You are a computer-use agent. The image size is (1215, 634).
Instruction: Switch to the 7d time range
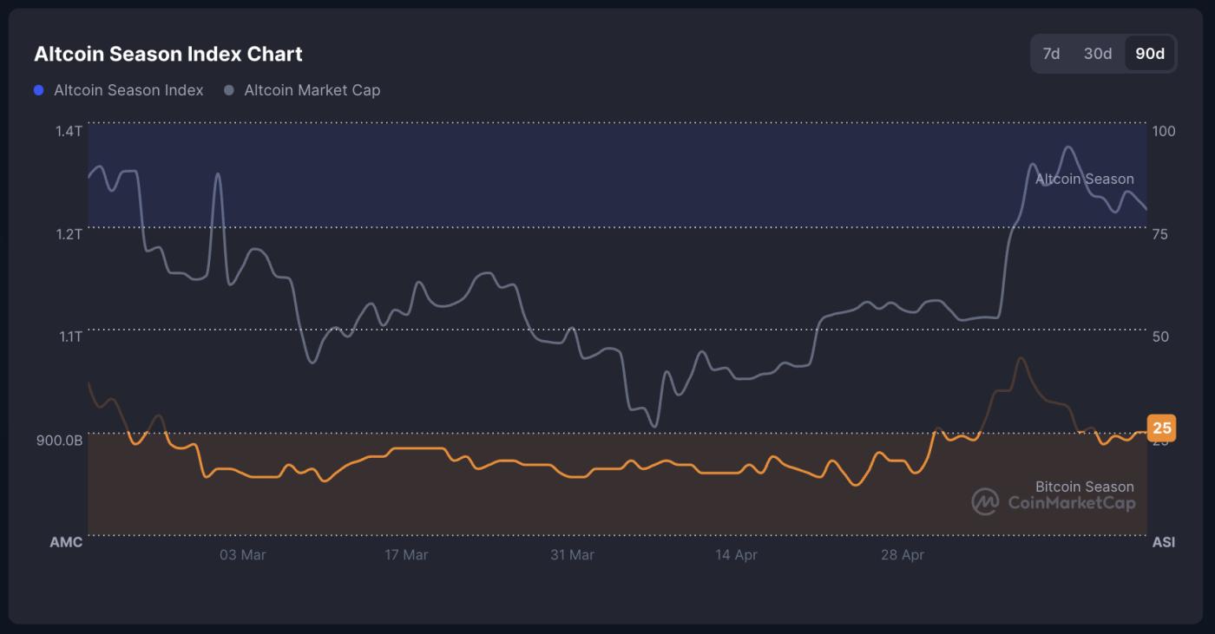tap(1050, 53)
